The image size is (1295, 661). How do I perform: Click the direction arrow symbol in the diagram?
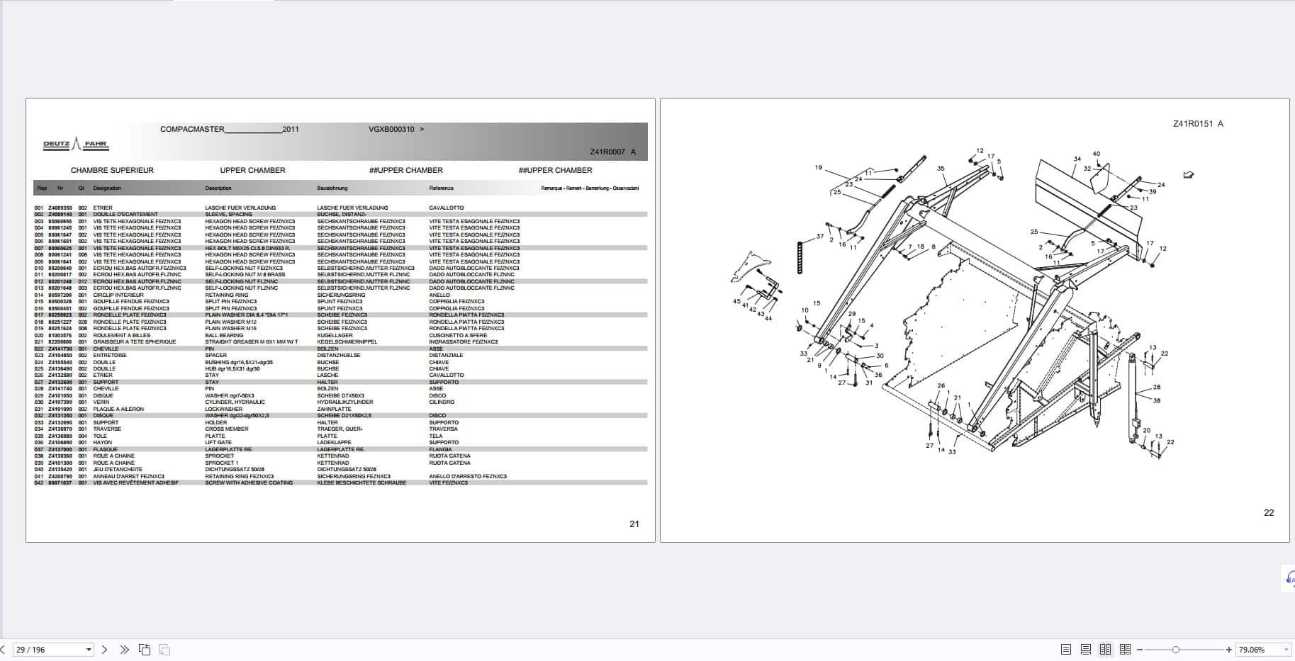(1189, 175)
